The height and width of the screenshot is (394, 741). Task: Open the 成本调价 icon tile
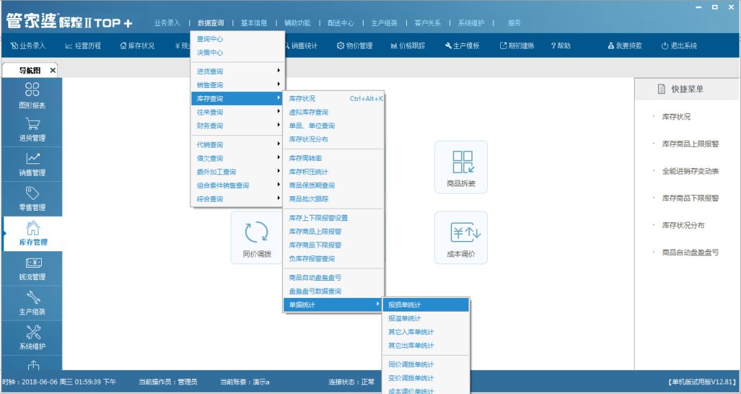pyautogui.click(x=460, y=237)
